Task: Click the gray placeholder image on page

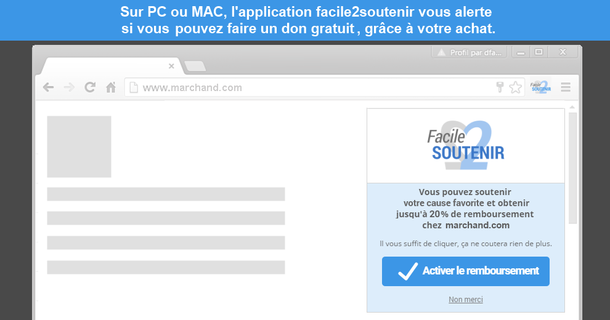Action: [x=79, y=147]
